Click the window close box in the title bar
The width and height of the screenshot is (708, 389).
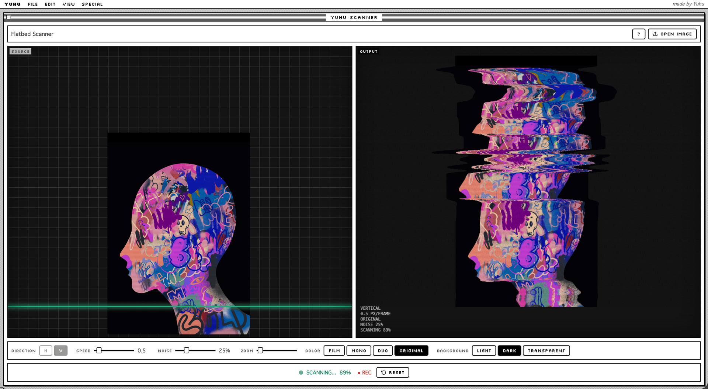[x=9, y=17]
